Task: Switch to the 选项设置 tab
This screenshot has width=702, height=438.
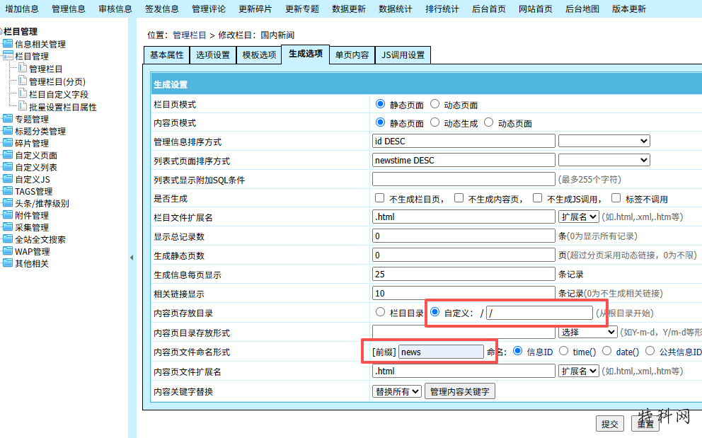Action: 213,55
